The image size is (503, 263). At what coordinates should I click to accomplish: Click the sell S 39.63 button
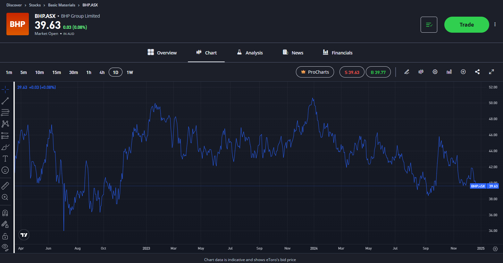point(352,72)
